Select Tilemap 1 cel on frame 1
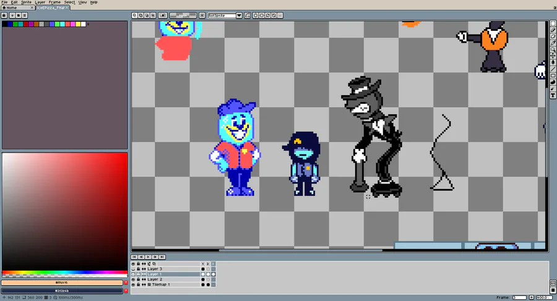The width and height of the screenshot is (557, 301). (203, 285)
